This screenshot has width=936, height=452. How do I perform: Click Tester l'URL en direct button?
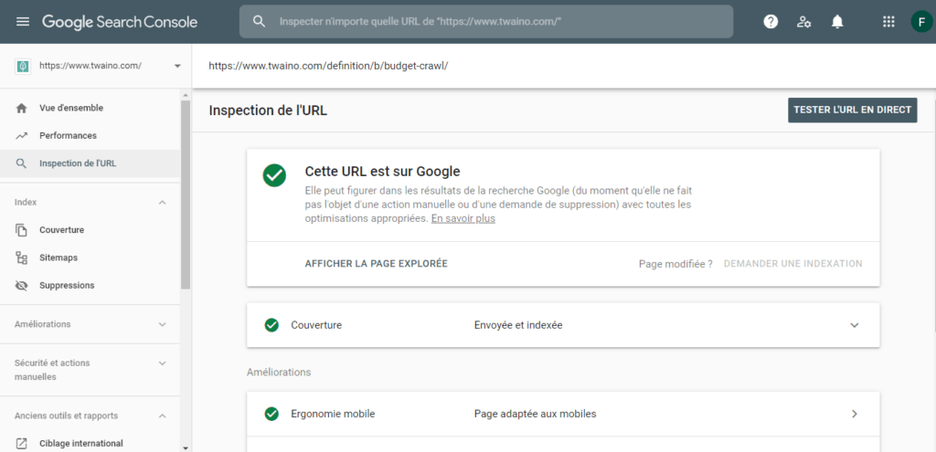tap(852, 110)
